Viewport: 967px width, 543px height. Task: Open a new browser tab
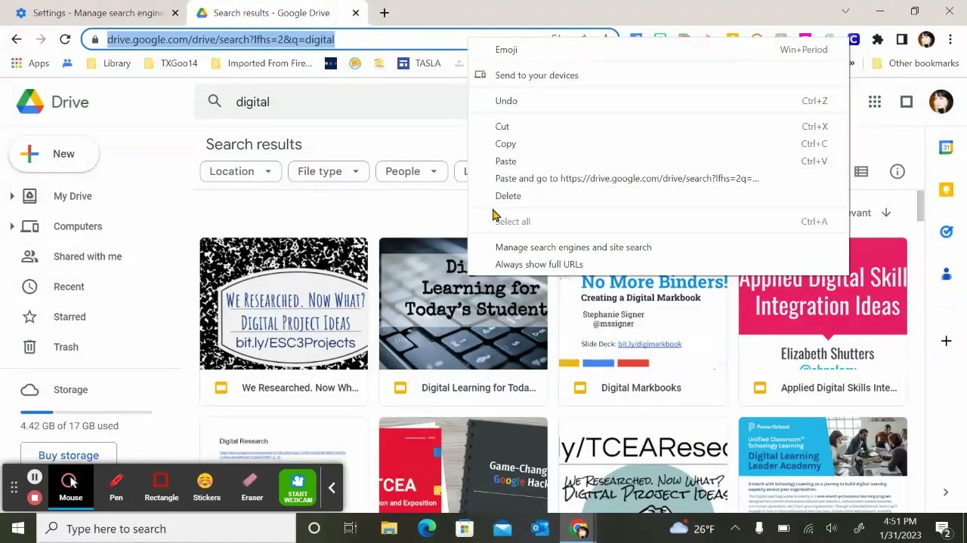pos(384,13)
